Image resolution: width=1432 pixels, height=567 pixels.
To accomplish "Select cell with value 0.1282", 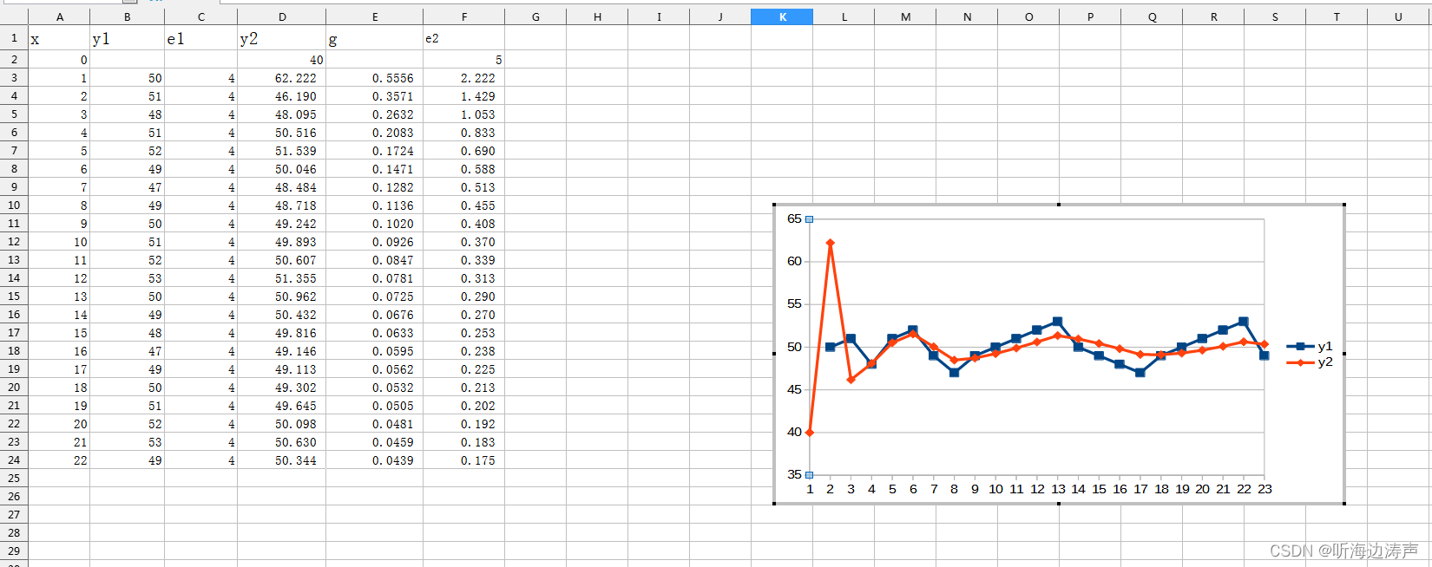I will click(375, 187).
